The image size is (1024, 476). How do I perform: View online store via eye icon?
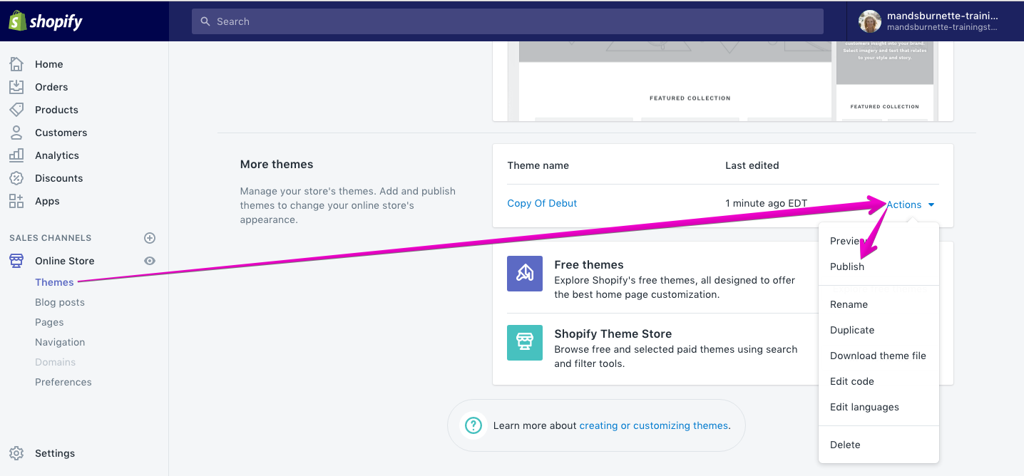click(x=150, y=261)
